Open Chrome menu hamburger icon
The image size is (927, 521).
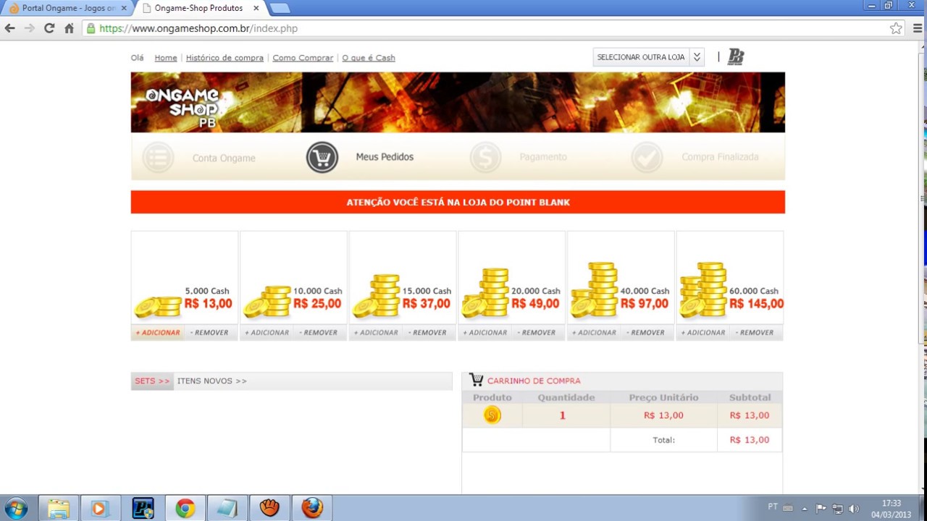[917, 28]
